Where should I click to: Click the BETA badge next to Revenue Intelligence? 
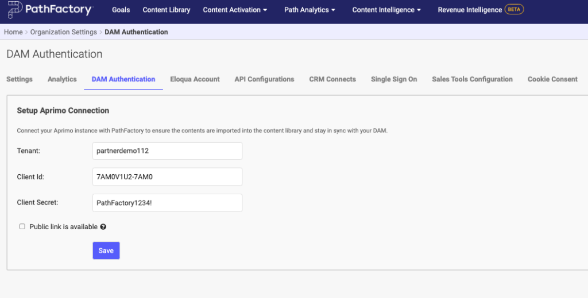514,9
